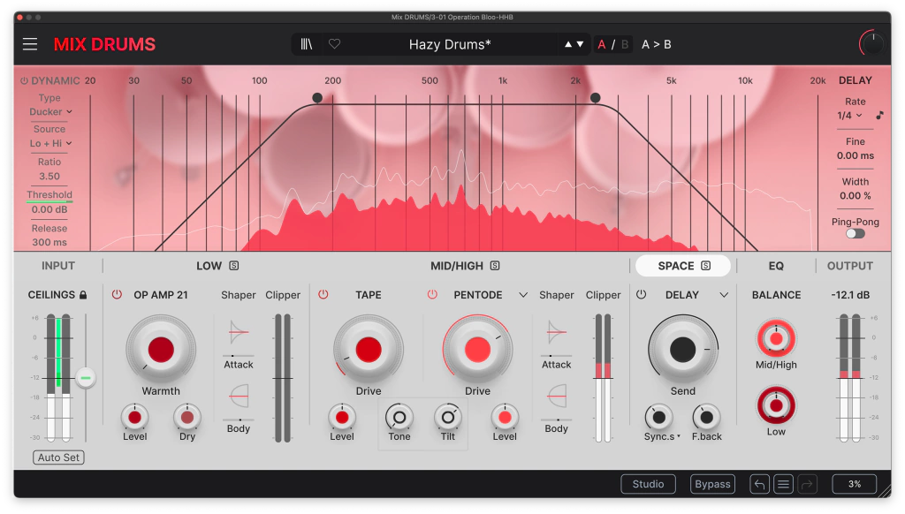Click the undo arrow icon

pos(759,484)
